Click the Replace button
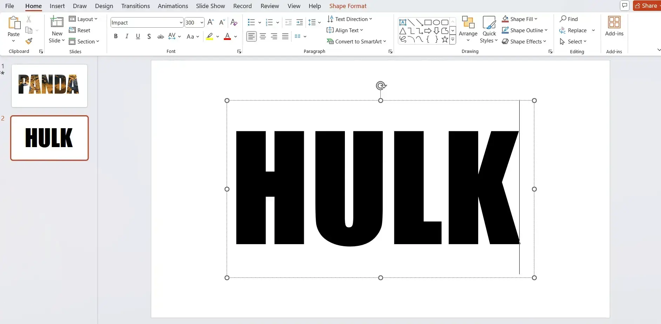The height and width of the screenshot is (324, 661). [573, 30]
